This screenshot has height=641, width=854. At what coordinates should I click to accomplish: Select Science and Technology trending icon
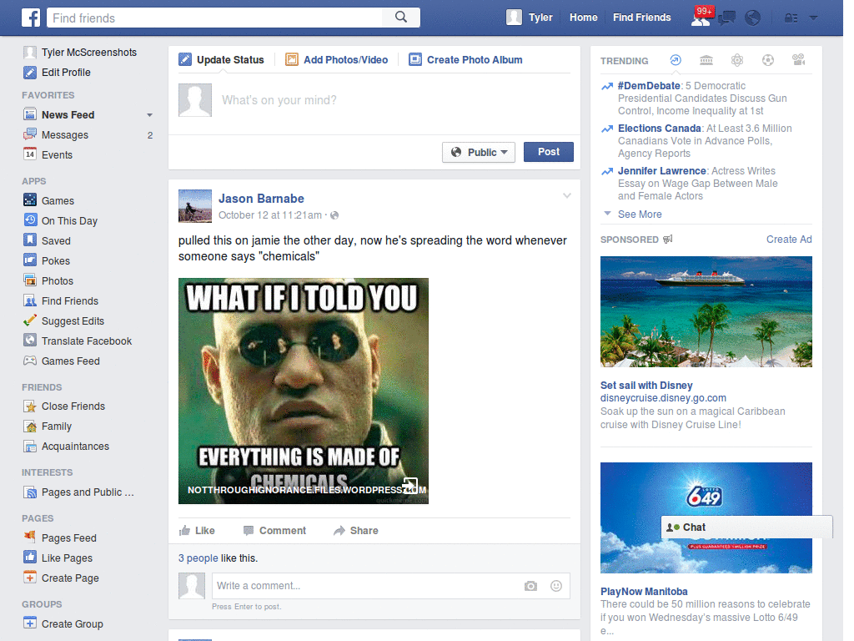[x=737, y=60]
